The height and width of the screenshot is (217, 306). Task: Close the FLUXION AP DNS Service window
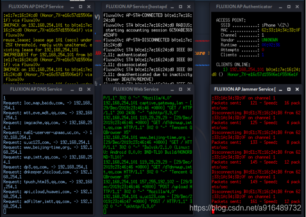(x=89, y=89)
